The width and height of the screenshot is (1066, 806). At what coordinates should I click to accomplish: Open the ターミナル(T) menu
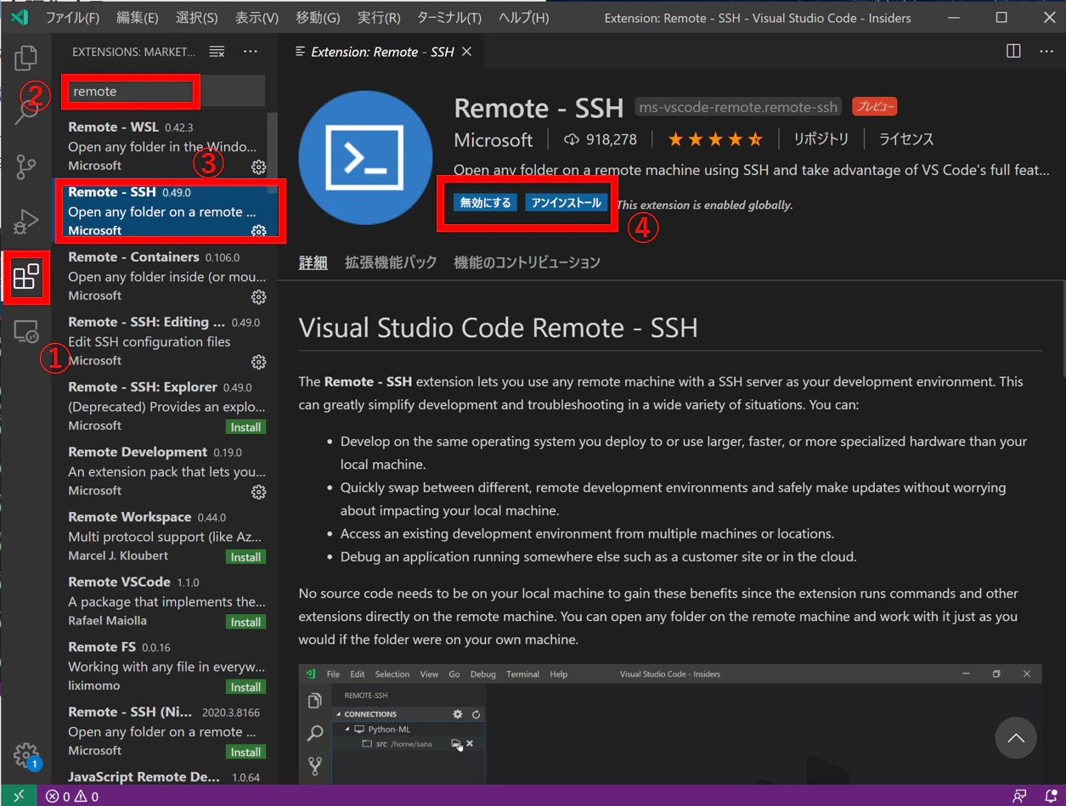click(449, 17)
